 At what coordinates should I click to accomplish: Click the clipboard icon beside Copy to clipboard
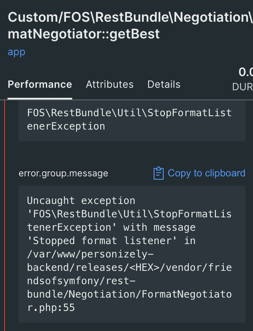(x=158, y=173)
